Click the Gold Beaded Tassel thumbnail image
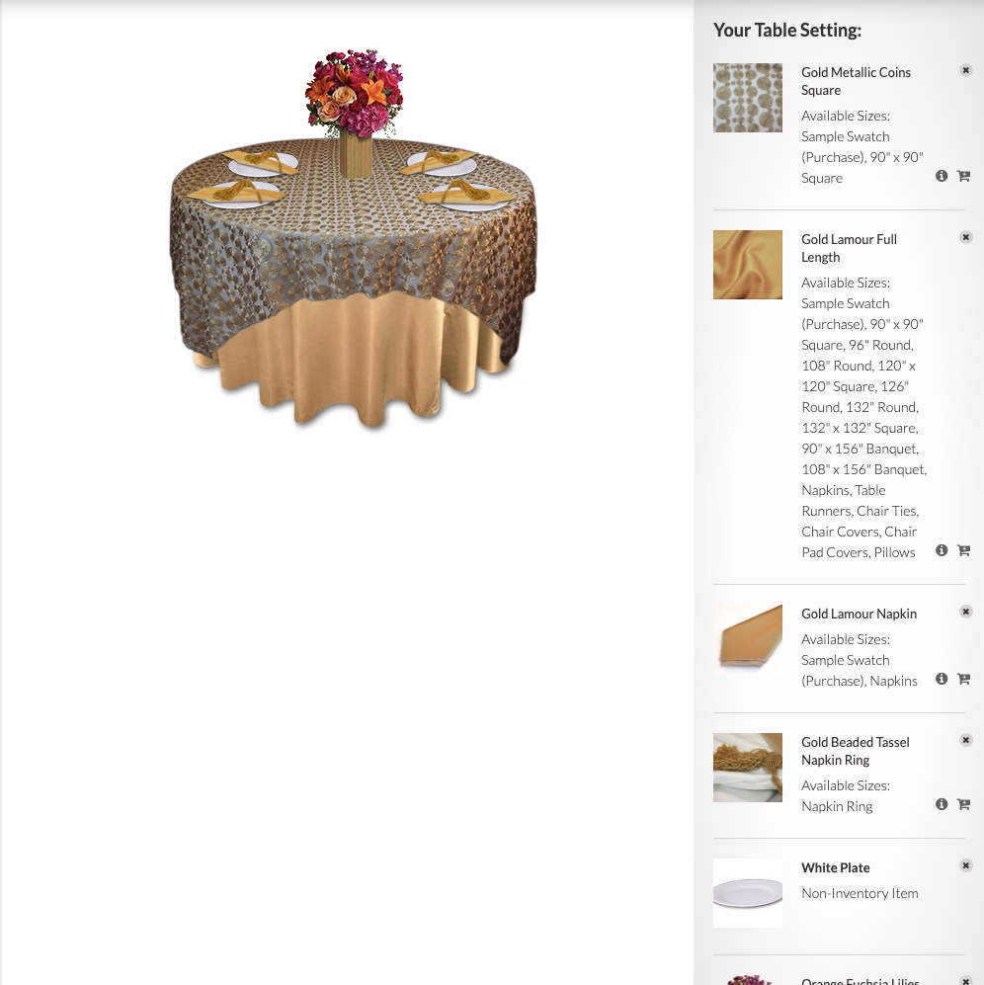984x985 pixels. [x=748, y=768]
